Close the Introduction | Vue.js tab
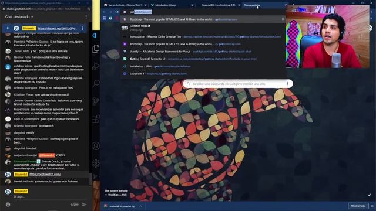This screenshot has height=211, width=376. [192, 5]
